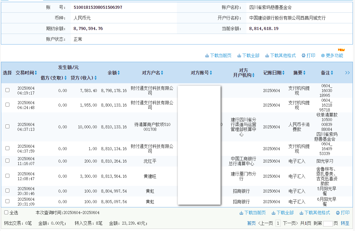This screenshot has width=355, height=231.
Task: Click the bottom printer icon
Action: coord(338,213)
